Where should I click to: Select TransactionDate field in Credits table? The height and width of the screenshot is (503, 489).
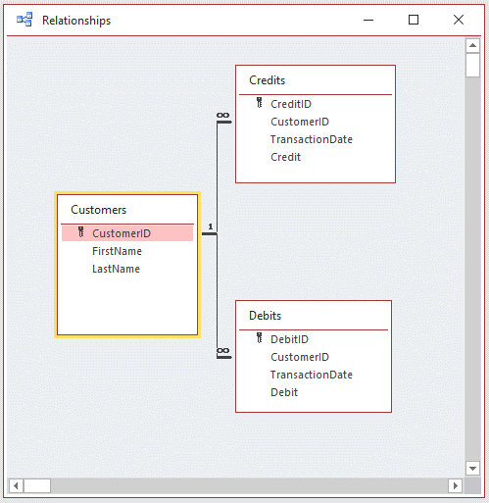[312, 139]
